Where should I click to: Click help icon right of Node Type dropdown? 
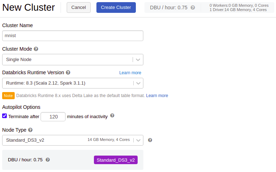150,140
